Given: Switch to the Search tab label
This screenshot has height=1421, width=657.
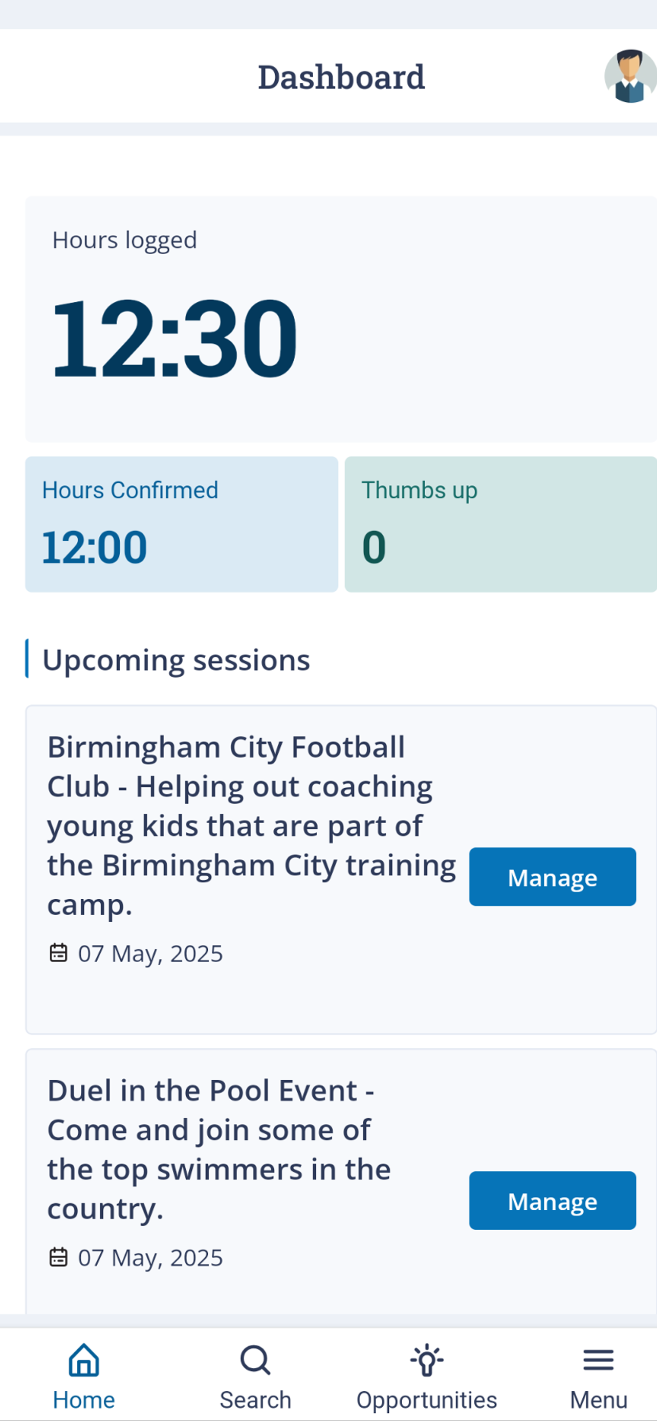Looking at the screenshot, I should point(255,1400).
